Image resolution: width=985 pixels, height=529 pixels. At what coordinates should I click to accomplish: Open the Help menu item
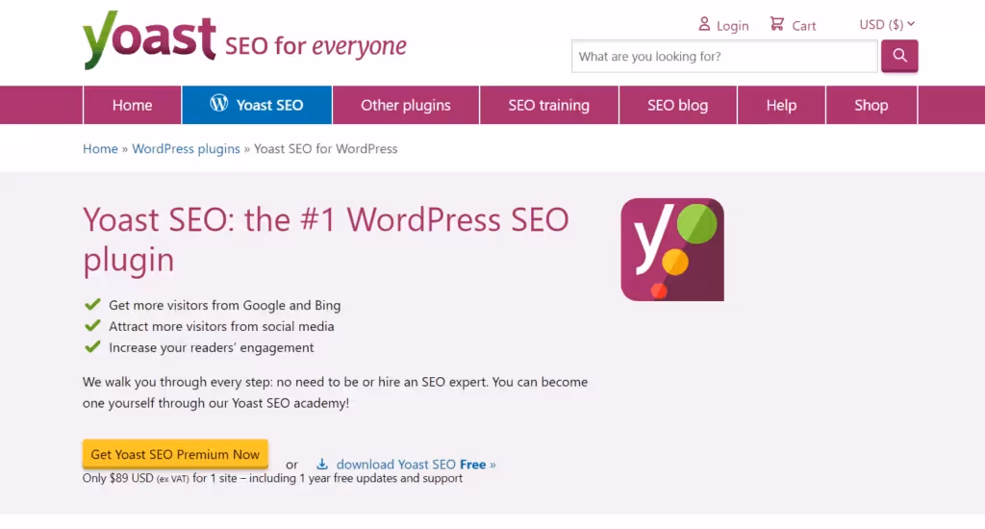coord(781,105)
